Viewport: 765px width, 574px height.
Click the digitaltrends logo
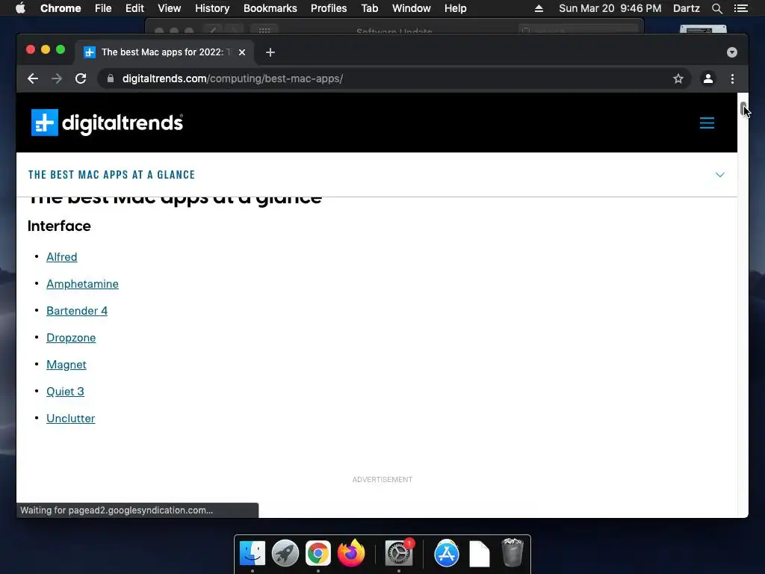108,123
